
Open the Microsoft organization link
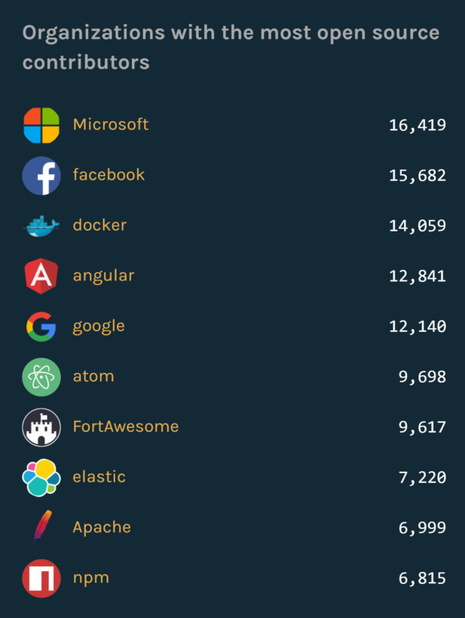pos(111,125)
